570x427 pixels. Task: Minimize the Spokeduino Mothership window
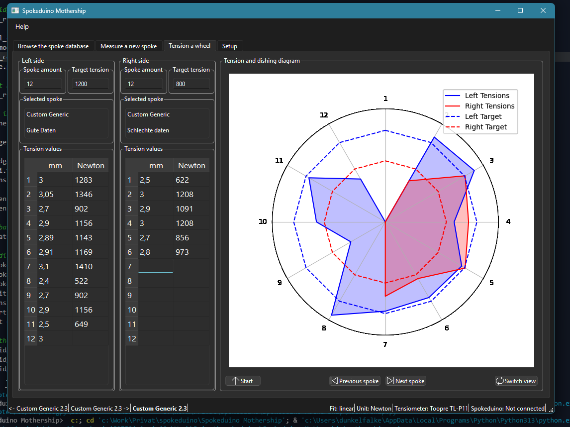pyautogui.click(x=498, y=10)
